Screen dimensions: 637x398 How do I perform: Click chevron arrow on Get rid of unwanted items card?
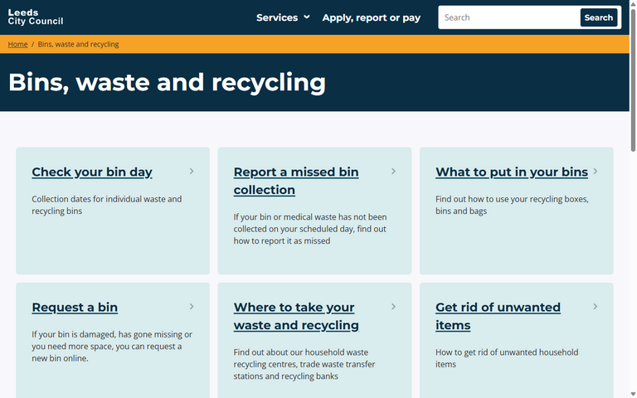[x=596, y=307]
